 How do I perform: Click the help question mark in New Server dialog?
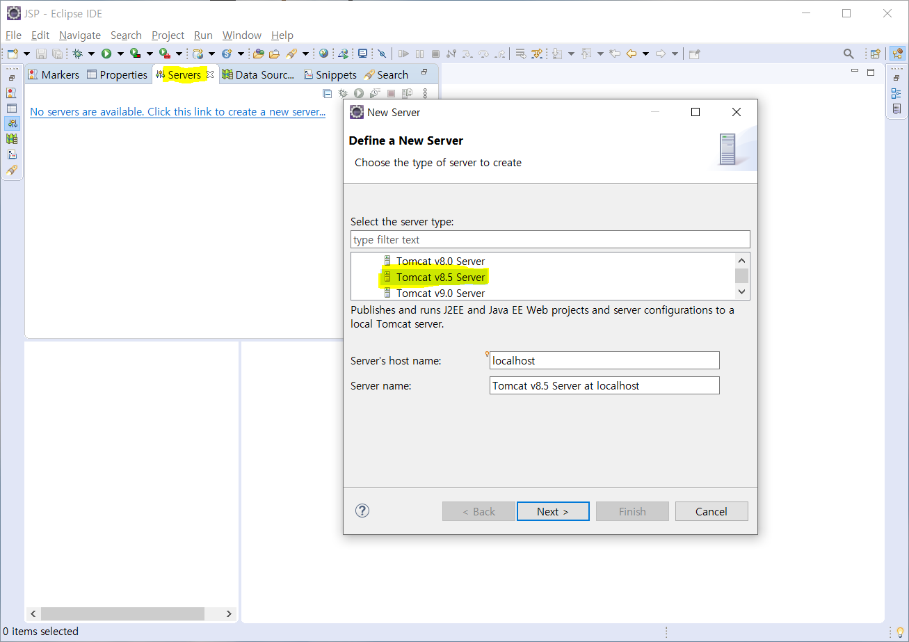tap(362, 511)
